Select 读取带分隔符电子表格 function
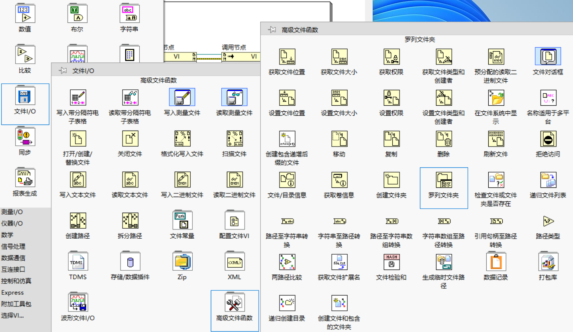This screenshot has height=332, width=573. click(x=130, y=98)
